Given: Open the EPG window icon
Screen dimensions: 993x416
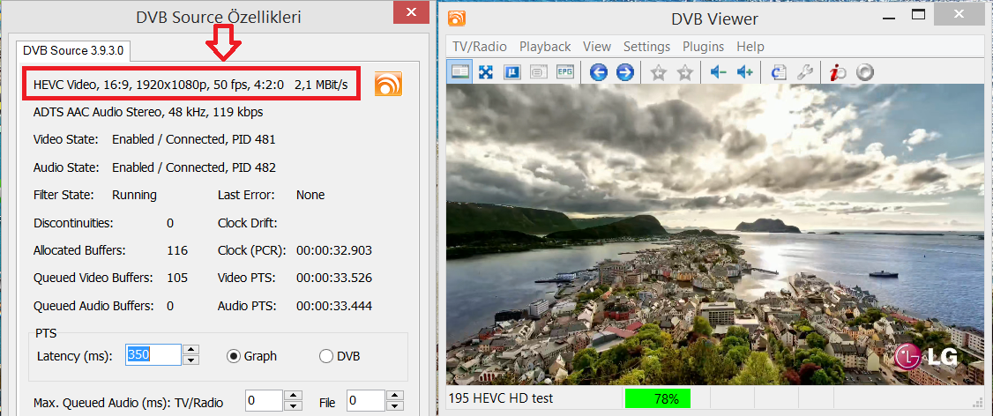Looking at the screenshot, I should pos(564,72).
